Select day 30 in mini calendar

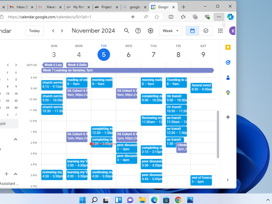click(16, 108)
